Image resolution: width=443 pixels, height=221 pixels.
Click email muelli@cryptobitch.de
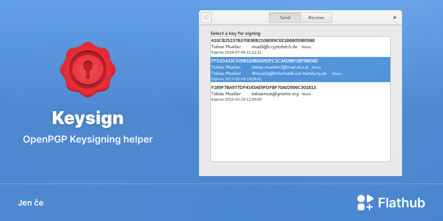coord(274,47)
